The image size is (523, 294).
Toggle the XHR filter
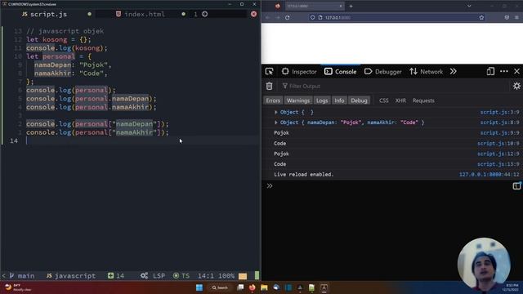400,100
